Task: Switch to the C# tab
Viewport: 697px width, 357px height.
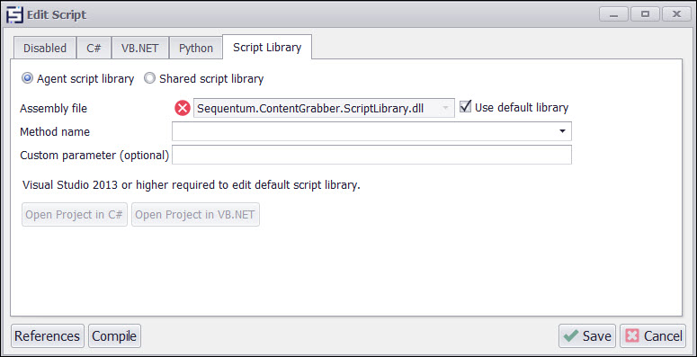Action: [94, 48]
